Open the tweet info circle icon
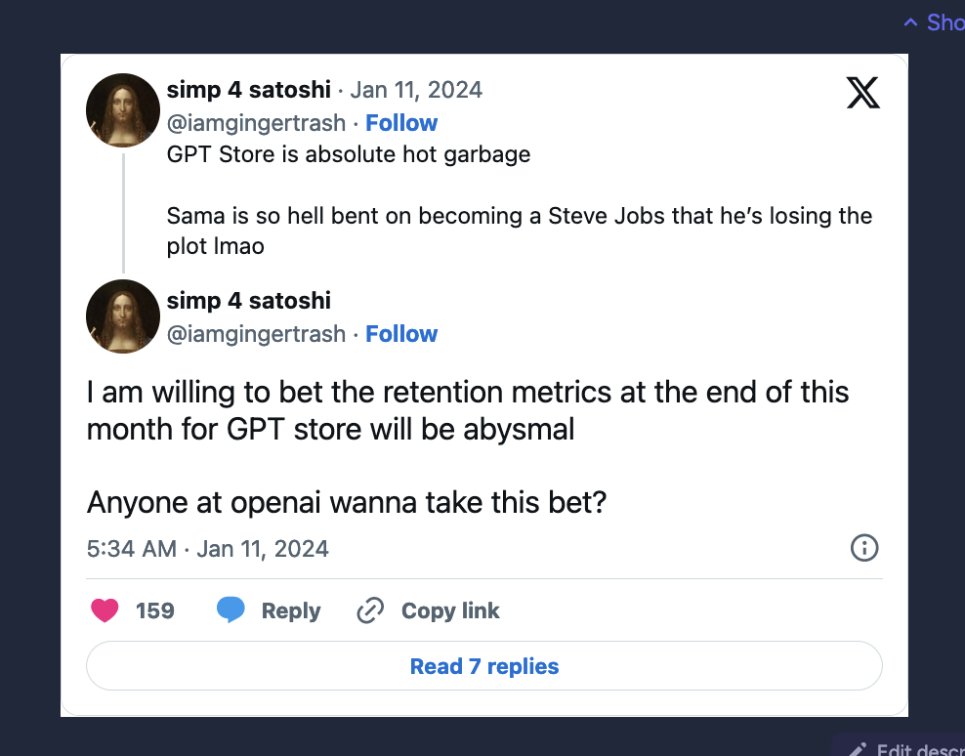Image resolution: width=965 pixels, height=756 pixels. [864, 547]
